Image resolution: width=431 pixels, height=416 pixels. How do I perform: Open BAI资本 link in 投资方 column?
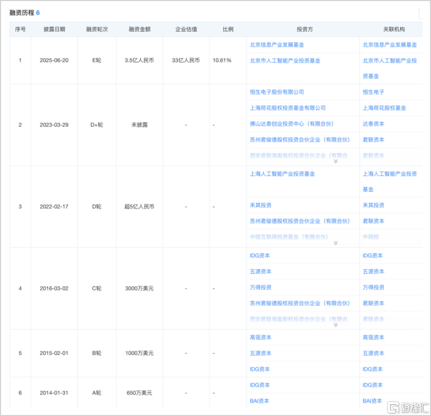click(x=260, y=401)
